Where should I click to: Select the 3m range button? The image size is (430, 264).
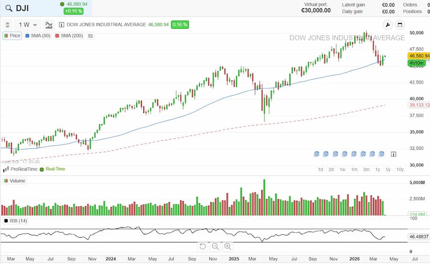(x=366, y=170)
